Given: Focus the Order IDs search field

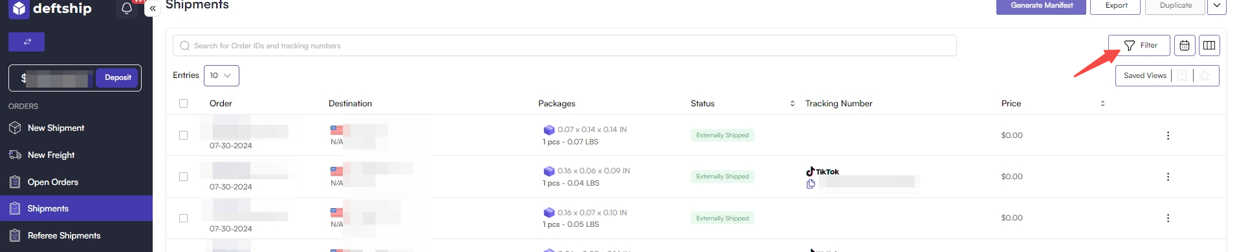Looking at the screenshot, I should tap(565, 46).
